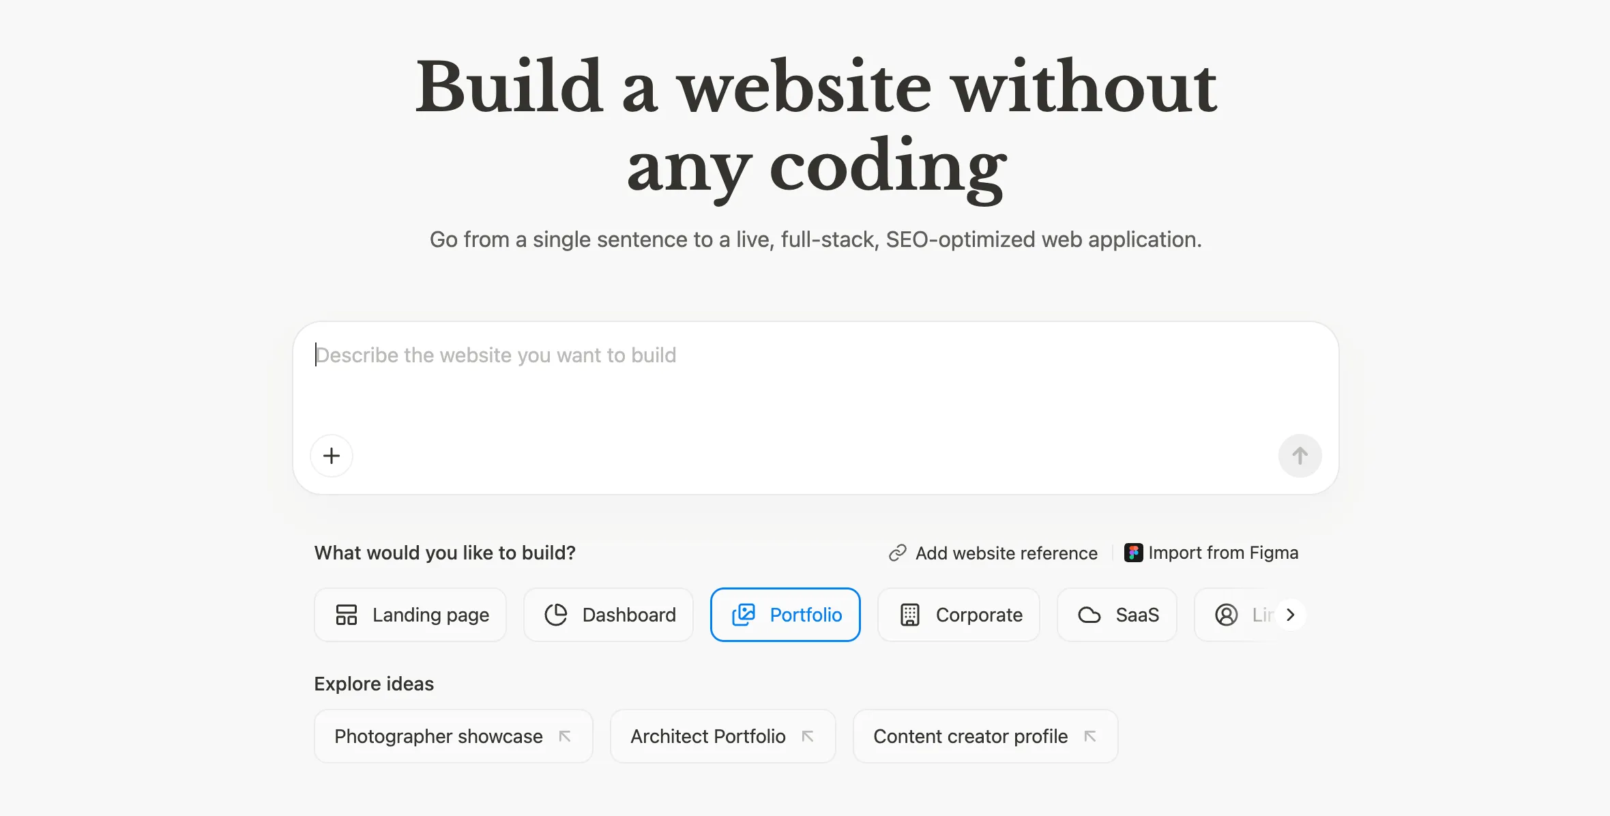Open the Photographer showcase idea arrow
Viewport: 1610px width, 816px height.
point(565,736)
